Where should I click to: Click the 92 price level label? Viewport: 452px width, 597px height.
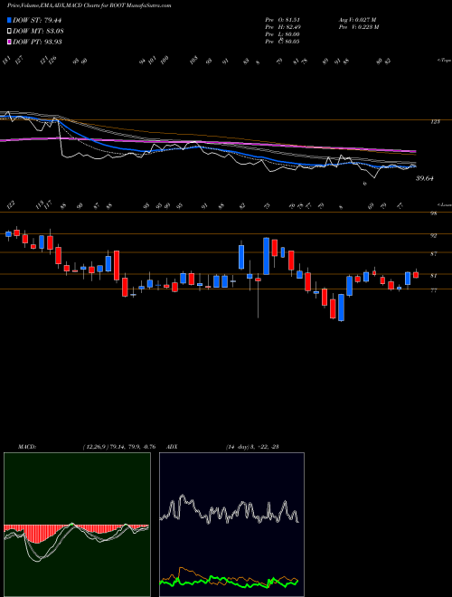pyautogui.click(x=433, y=236)
